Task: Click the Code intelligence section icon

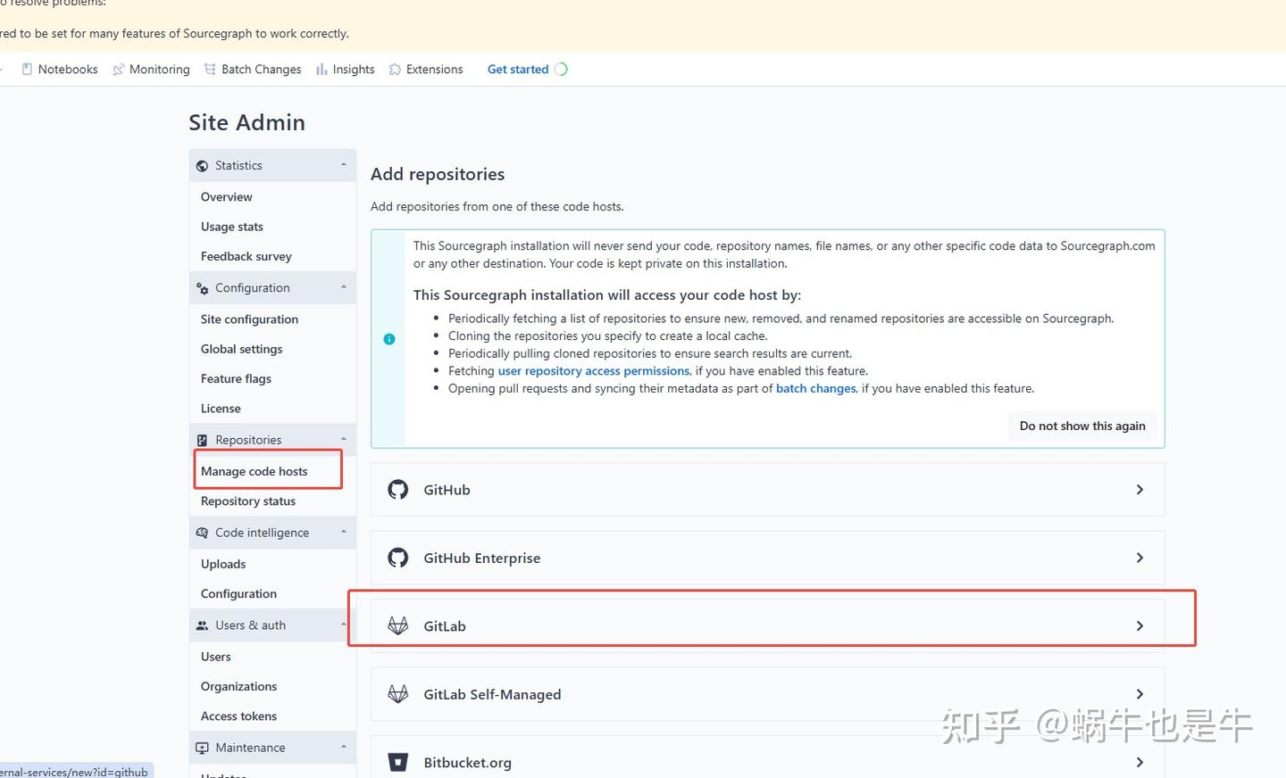Action: pos(203,533)
